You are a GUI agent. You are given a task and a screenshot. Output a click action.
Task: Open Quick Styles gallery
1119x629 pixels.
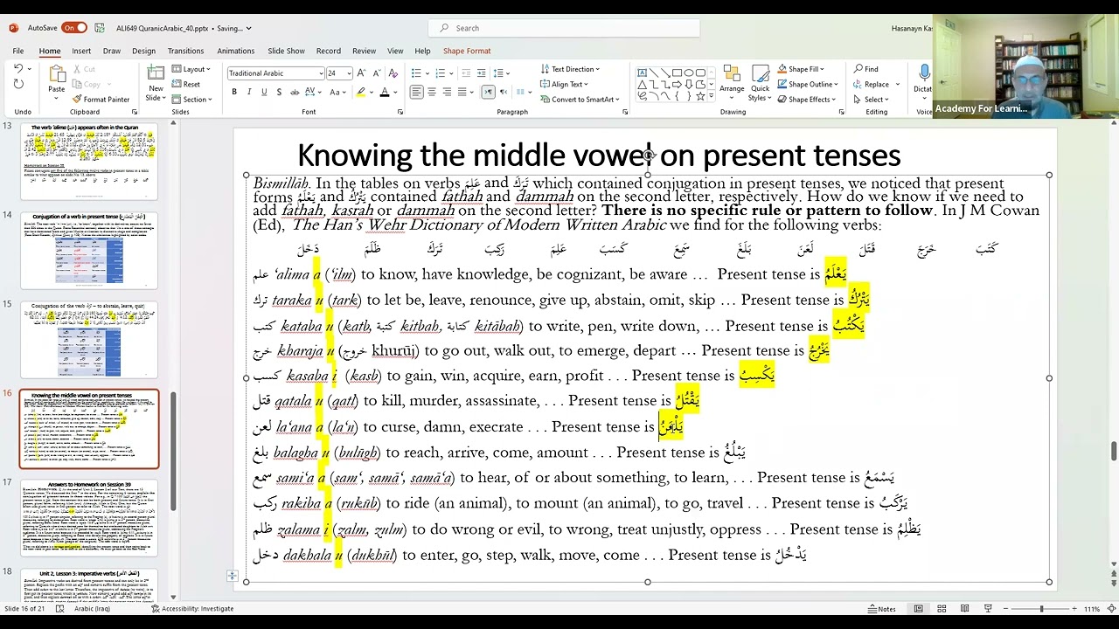760,82
